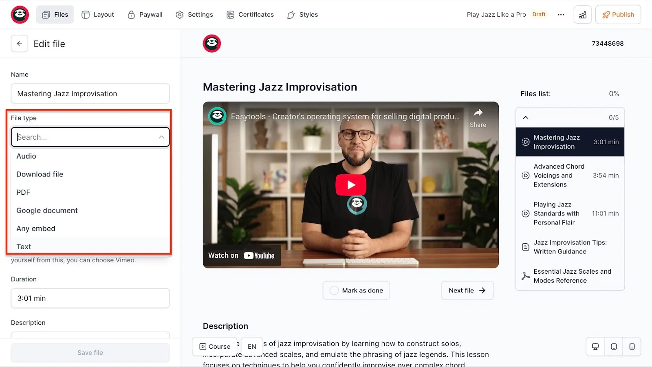The width and height of the screenshot is (652, 367).
Task: Edit the Name field Mastering Jazz Improvisation
Action: point(90,94)
